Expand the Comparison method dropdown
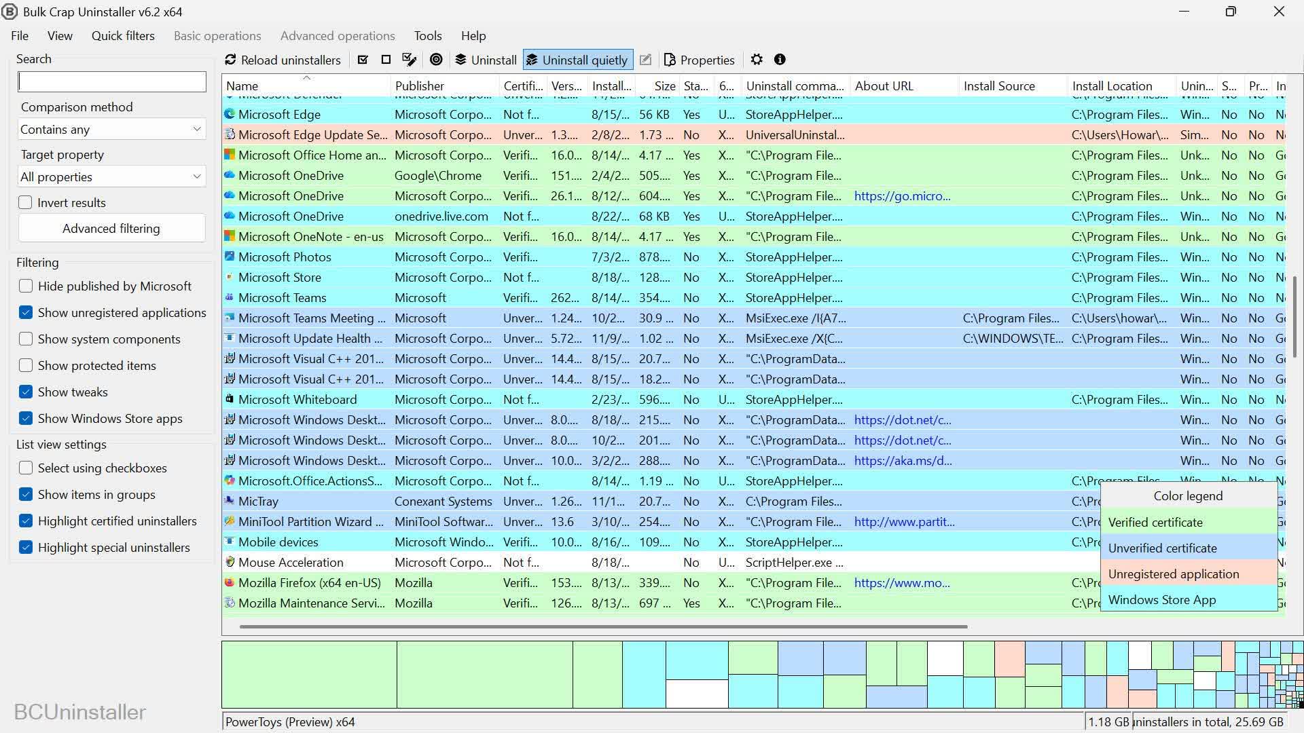 coord(111,130)
